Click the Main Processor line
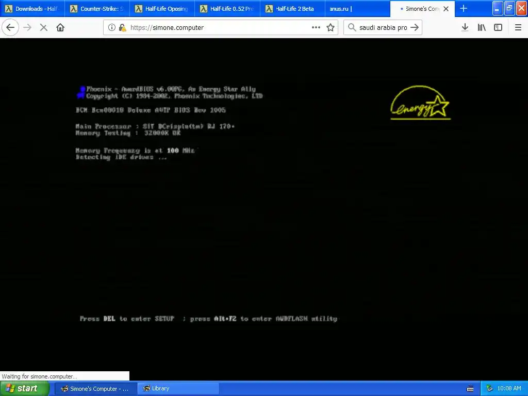 point(155,126)
